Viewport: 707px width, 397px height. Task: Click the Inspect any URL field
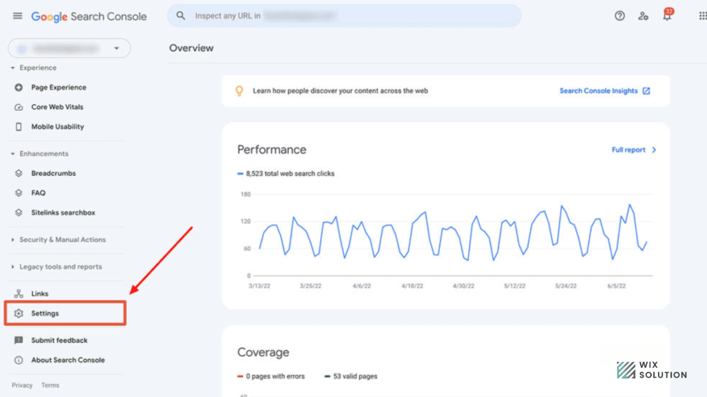(x=344, y=16)
